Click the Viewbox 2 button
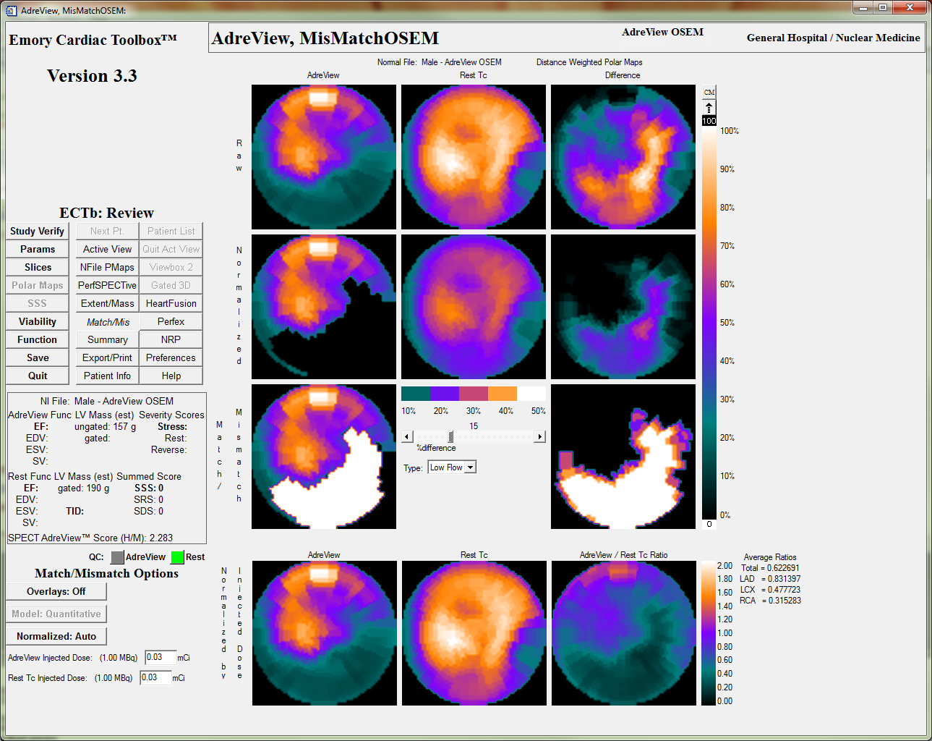932x741 pixels. click(171, 267)
